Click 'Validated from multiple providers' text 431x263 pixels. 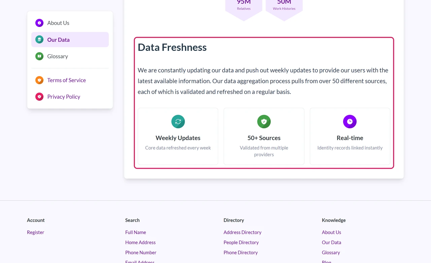point(264,151)
